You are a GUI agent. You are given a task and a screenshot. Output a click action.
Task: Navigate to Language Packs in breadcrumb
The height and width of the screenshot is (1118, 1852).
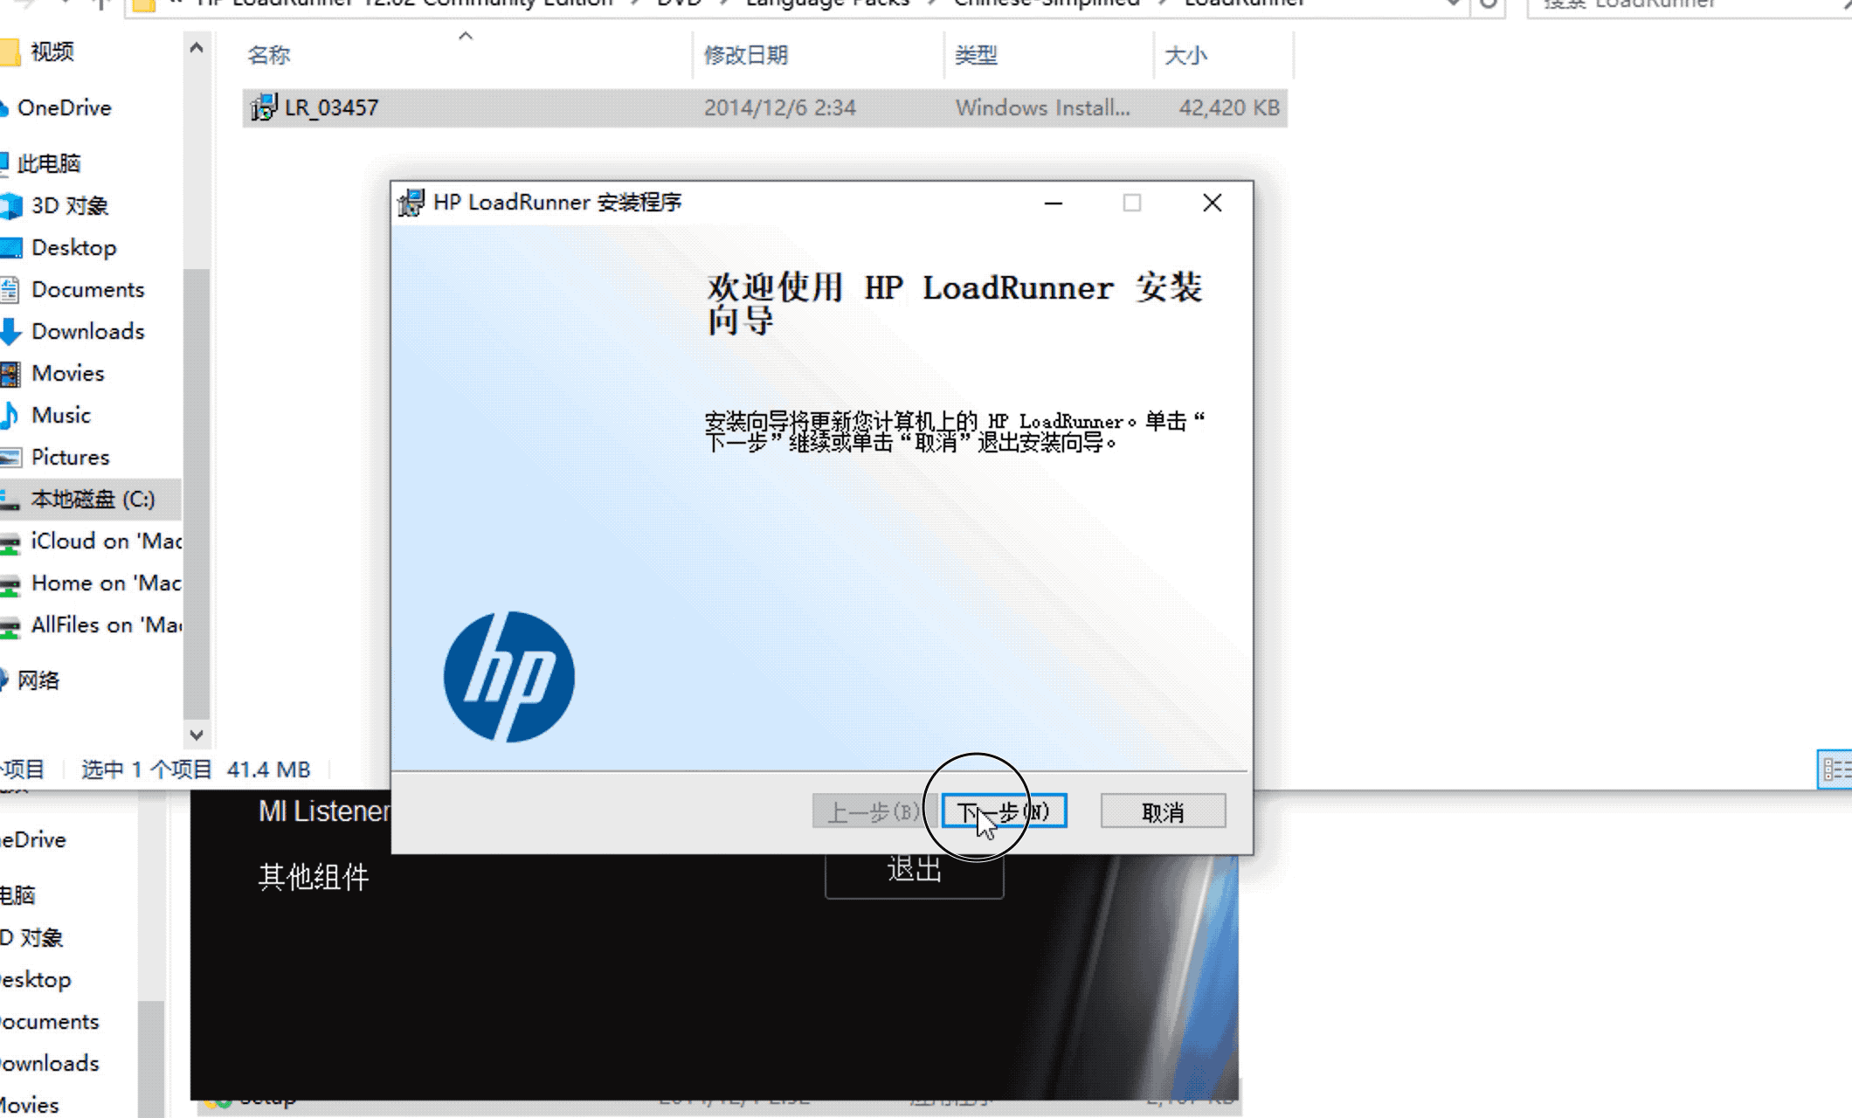826,4
